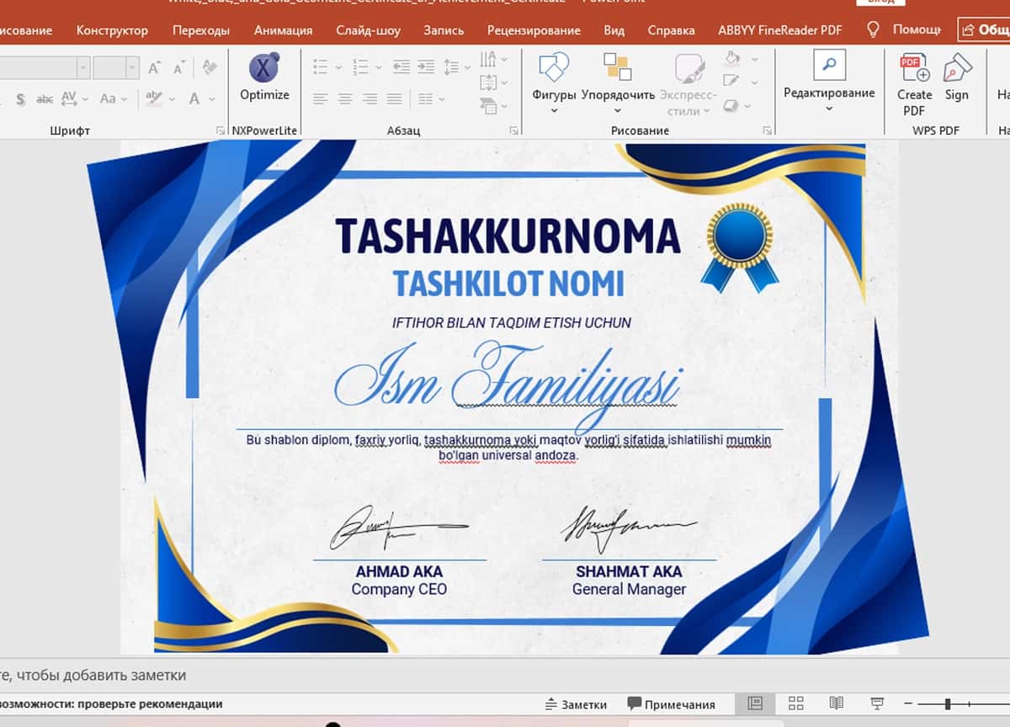The width and height of the screenshot is (1010, 727).
Task: Apply strikethrough to text
Action: (x=45, y=99)
